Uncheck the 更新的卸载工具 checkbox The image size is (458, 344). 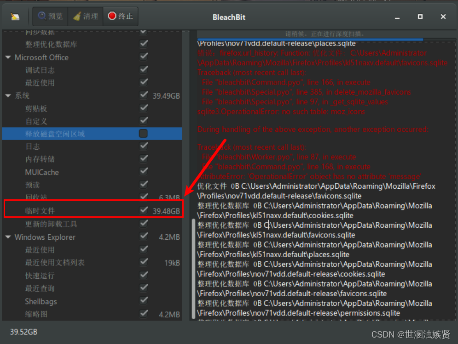[144, 223]
